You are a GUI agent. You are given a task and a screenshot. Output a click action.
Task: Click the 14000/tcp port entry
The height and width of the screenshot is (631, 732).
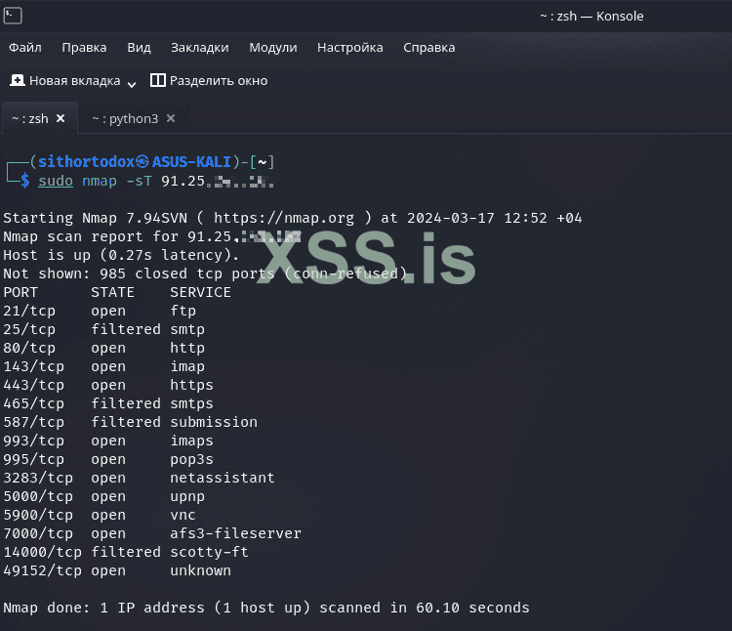tap(43, 552)
